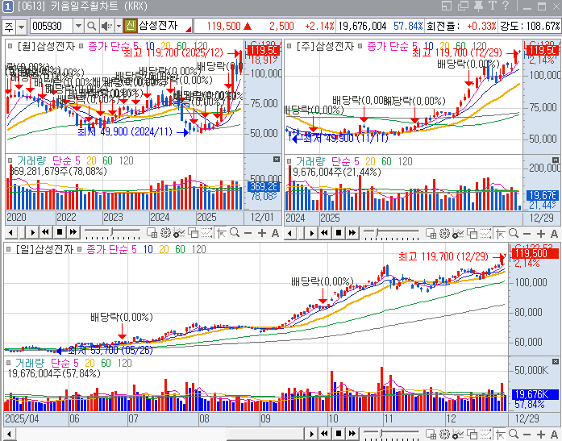Zoom out with minus on monthly chart toolbar
Viewport: 562px width, 441px height.
pos(248,233)
